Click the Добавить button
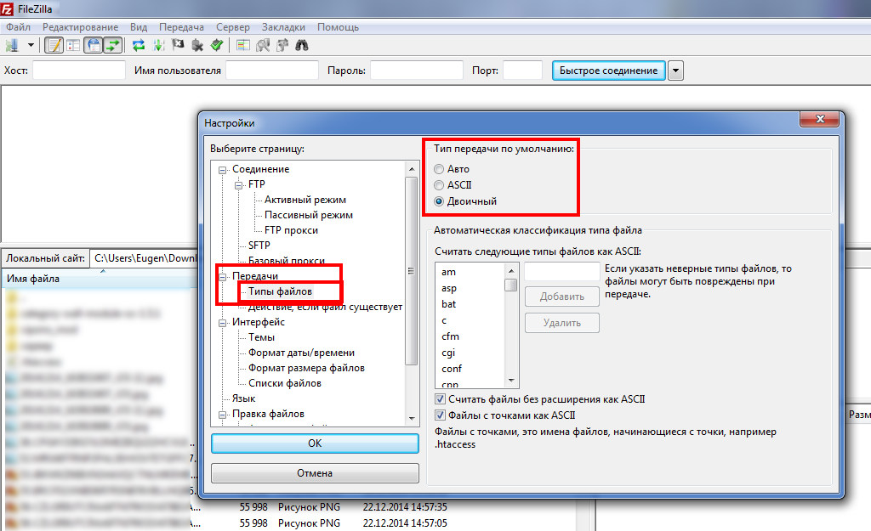The image size is (871, 531). tap(562, 297)
